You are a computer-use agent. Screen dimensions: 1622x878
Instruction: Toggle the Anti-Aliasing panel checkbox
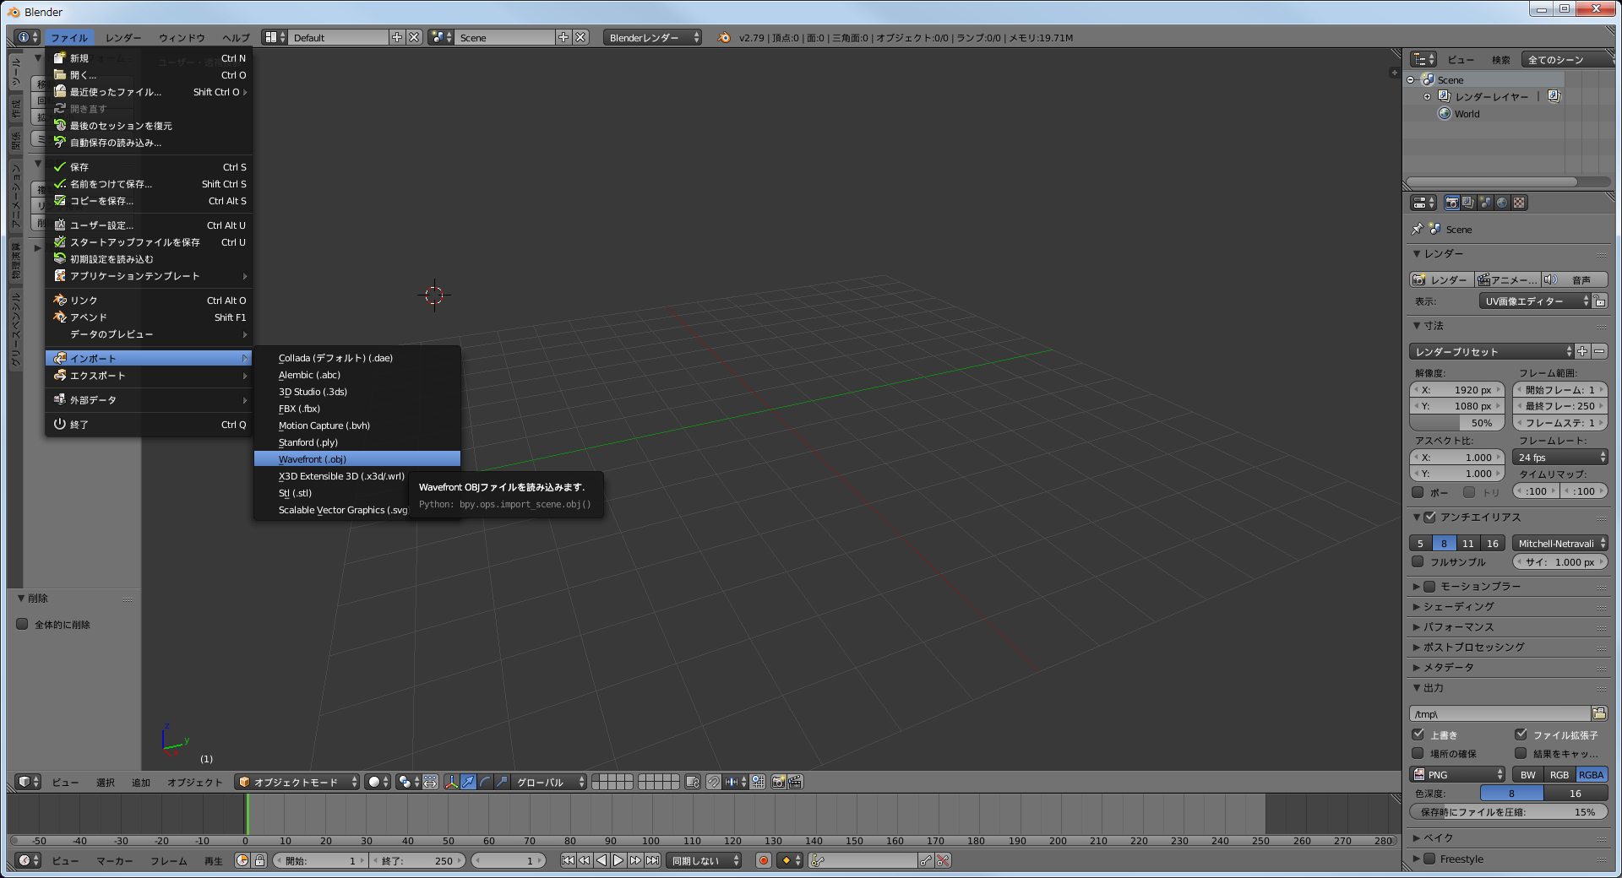pyautogui.click(x=1429, y=517)
